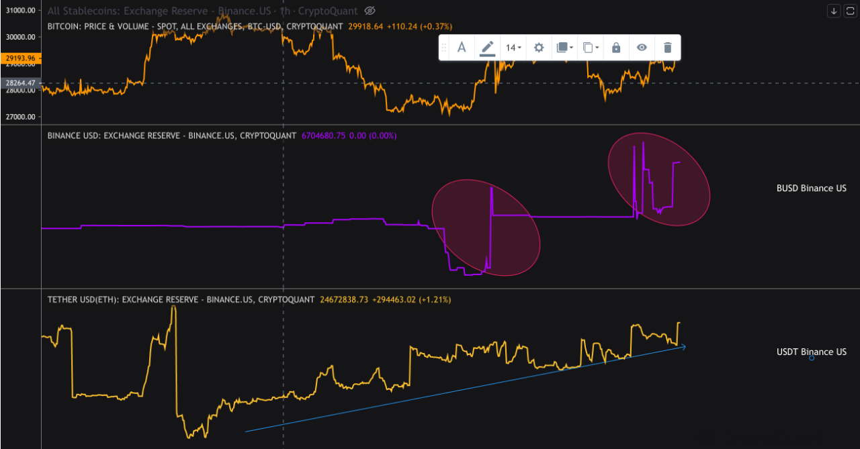The height and width of the screenshot is (449, 860).
Task: Select the All Stablecoins Exchange Reserve title
Action: [x=202, y=11]
